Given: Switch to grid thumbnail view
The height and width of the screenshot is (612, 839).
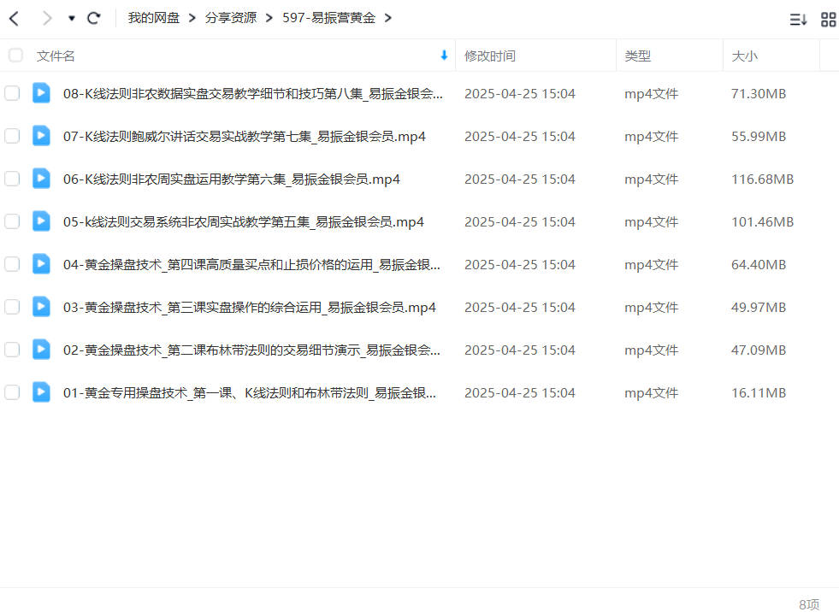Looking at the screenshot, I should 828,20.
